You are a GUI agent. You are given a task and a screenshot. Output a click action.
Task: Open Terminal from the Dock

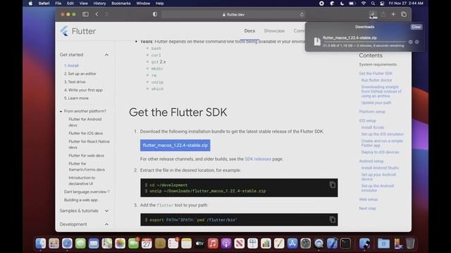coord(345,244)
